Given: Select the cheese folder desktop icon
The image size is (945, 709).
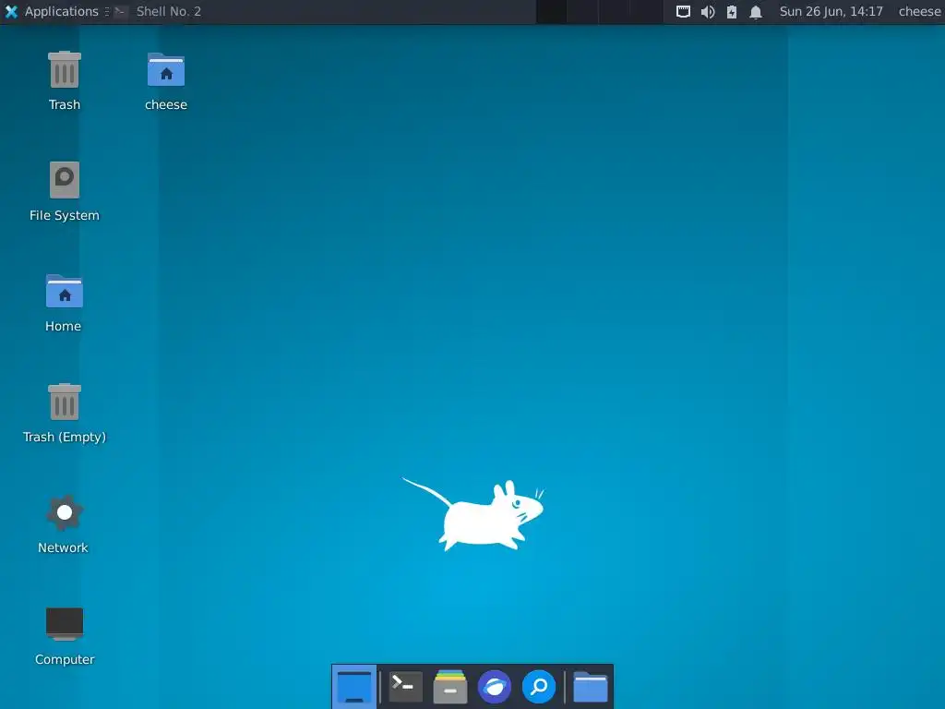Looking at the screenshot, I should click(x=166, y=70).
